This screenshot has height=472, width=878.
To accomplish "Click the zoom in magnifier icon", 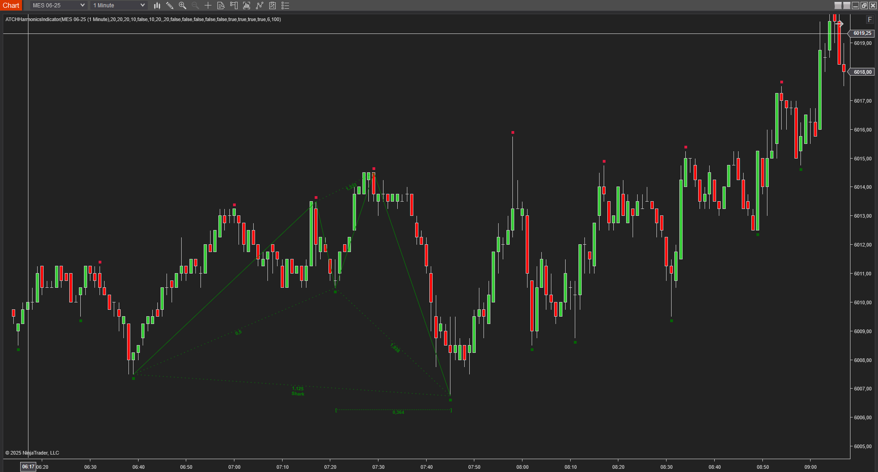I will pos(183,5).
